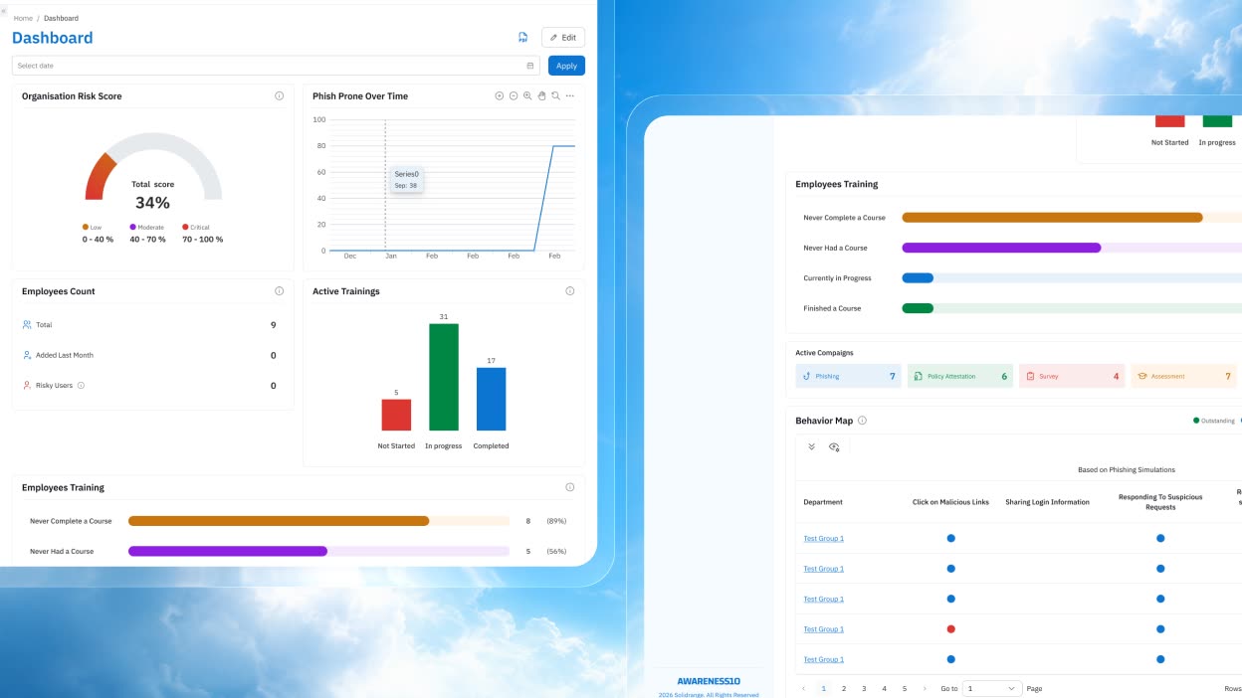Export the dashboard as PDF
1242x698 pixels.
(x=522, y=38)
